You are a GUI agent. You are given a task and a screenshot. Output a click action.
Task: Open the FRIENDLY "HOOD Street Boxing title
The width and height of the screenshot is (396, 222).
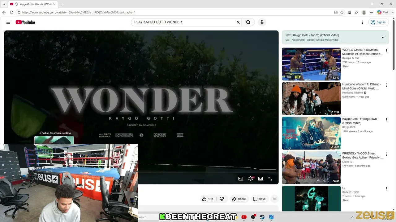click(362, 155)
